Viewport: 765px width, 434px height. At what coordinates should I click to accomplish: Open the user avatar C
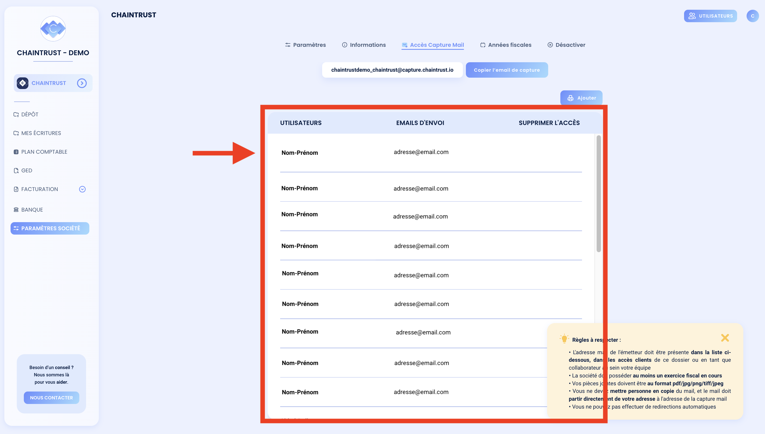click(752, 16)
